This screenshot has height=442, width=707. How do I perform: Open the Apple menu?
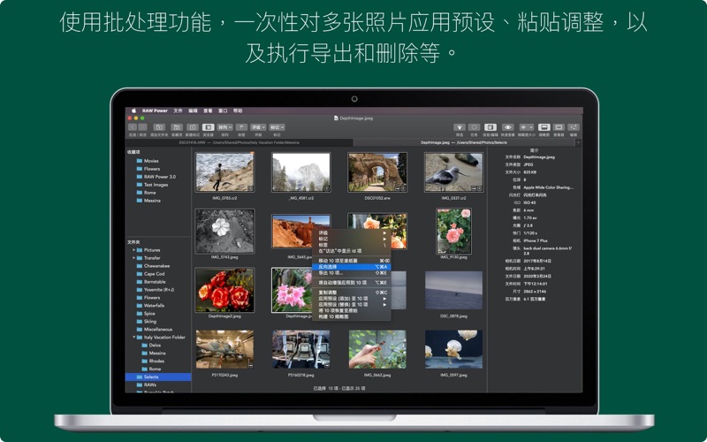(133, 110)
